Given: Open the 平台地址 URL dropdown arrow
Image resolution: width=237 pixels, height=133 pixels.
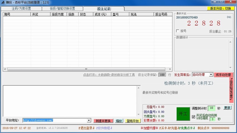Looking at the screenshot, I should click(x=89, y=121).
